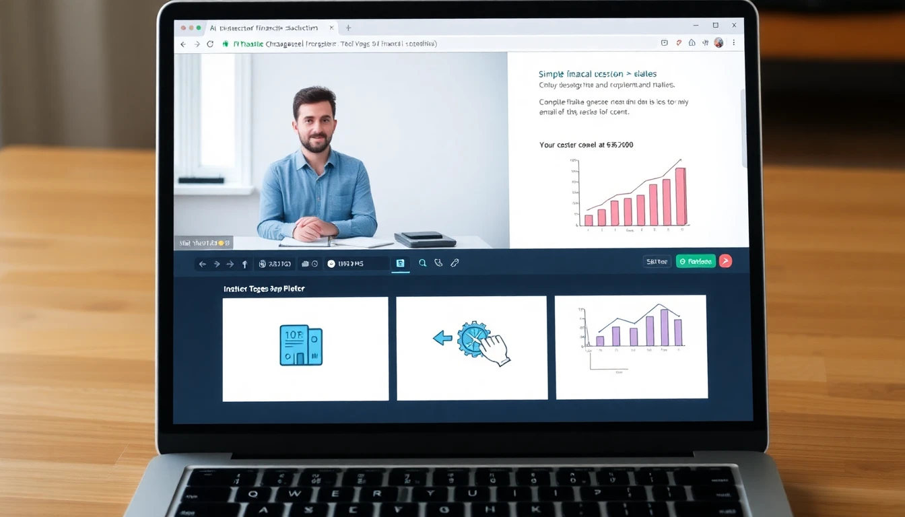Click the up arrow icon in the toolbar
The height and width of the screenshot is (517, 905).
(x=244, y=265)
